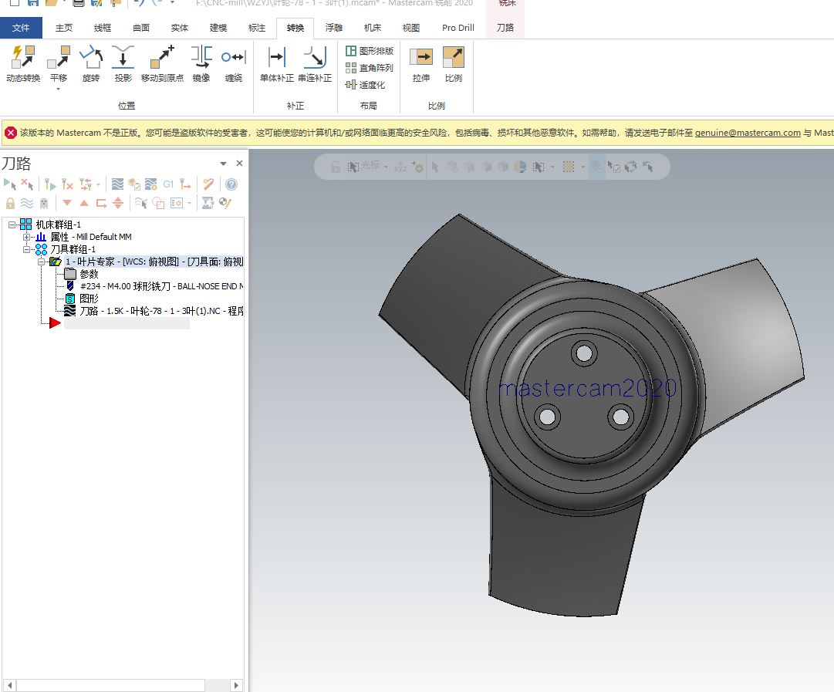
Task: Open the 图形排版 (Nesting) tool
Action: tap(369, 50)
